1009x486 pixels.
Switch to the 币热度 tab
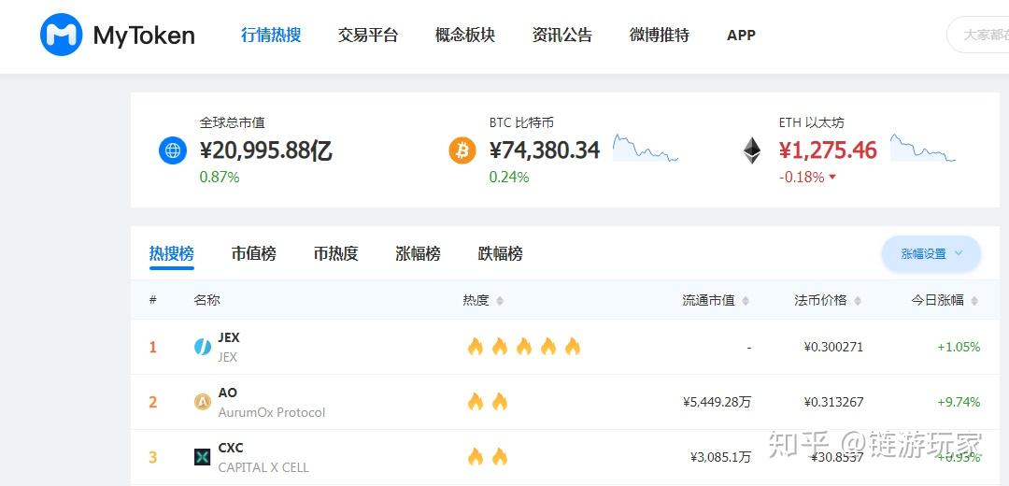[336, 253]
